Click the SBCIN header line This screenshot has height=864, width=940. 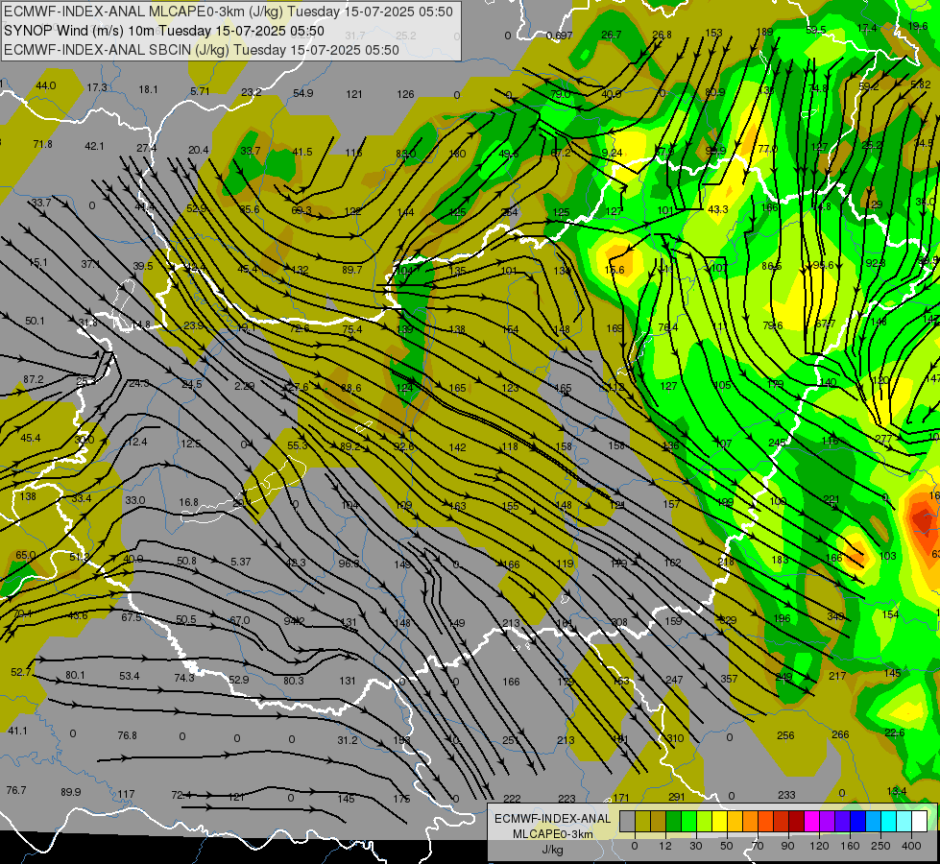202,50
